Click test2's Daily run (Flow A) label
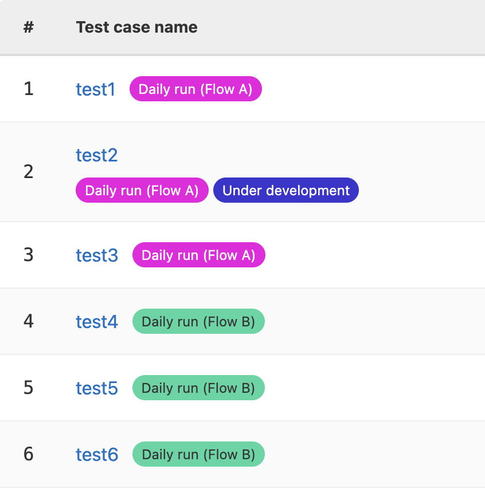Screen dimensions: 485x489 coord(142,190)
